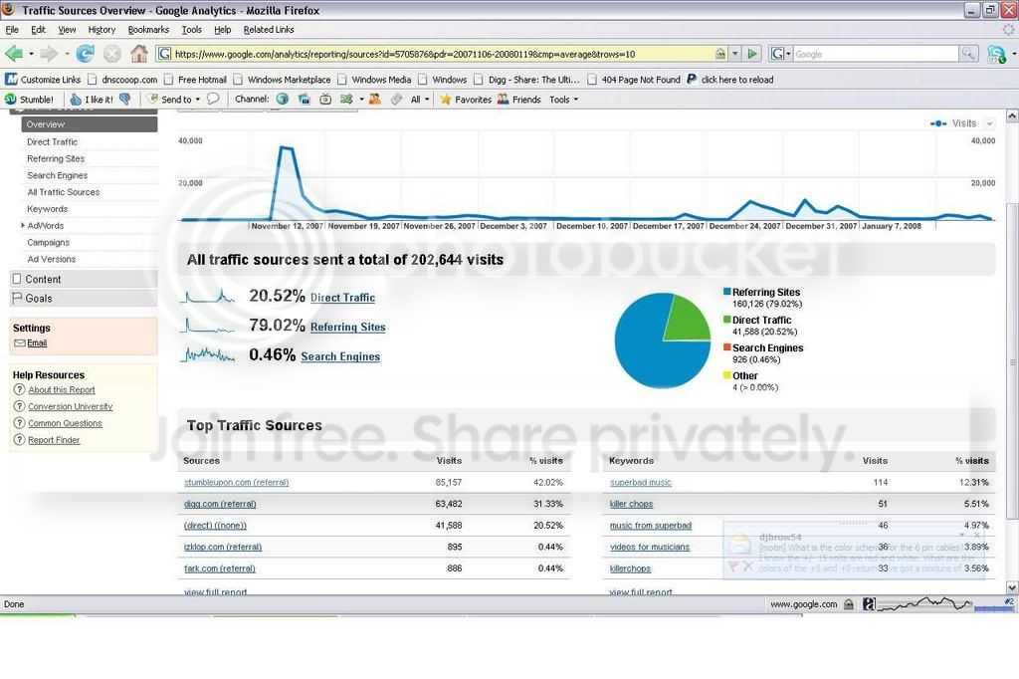Select the video TV channel icon
The height and width of the screenshot is (679, 1019).
coord(325,99)
